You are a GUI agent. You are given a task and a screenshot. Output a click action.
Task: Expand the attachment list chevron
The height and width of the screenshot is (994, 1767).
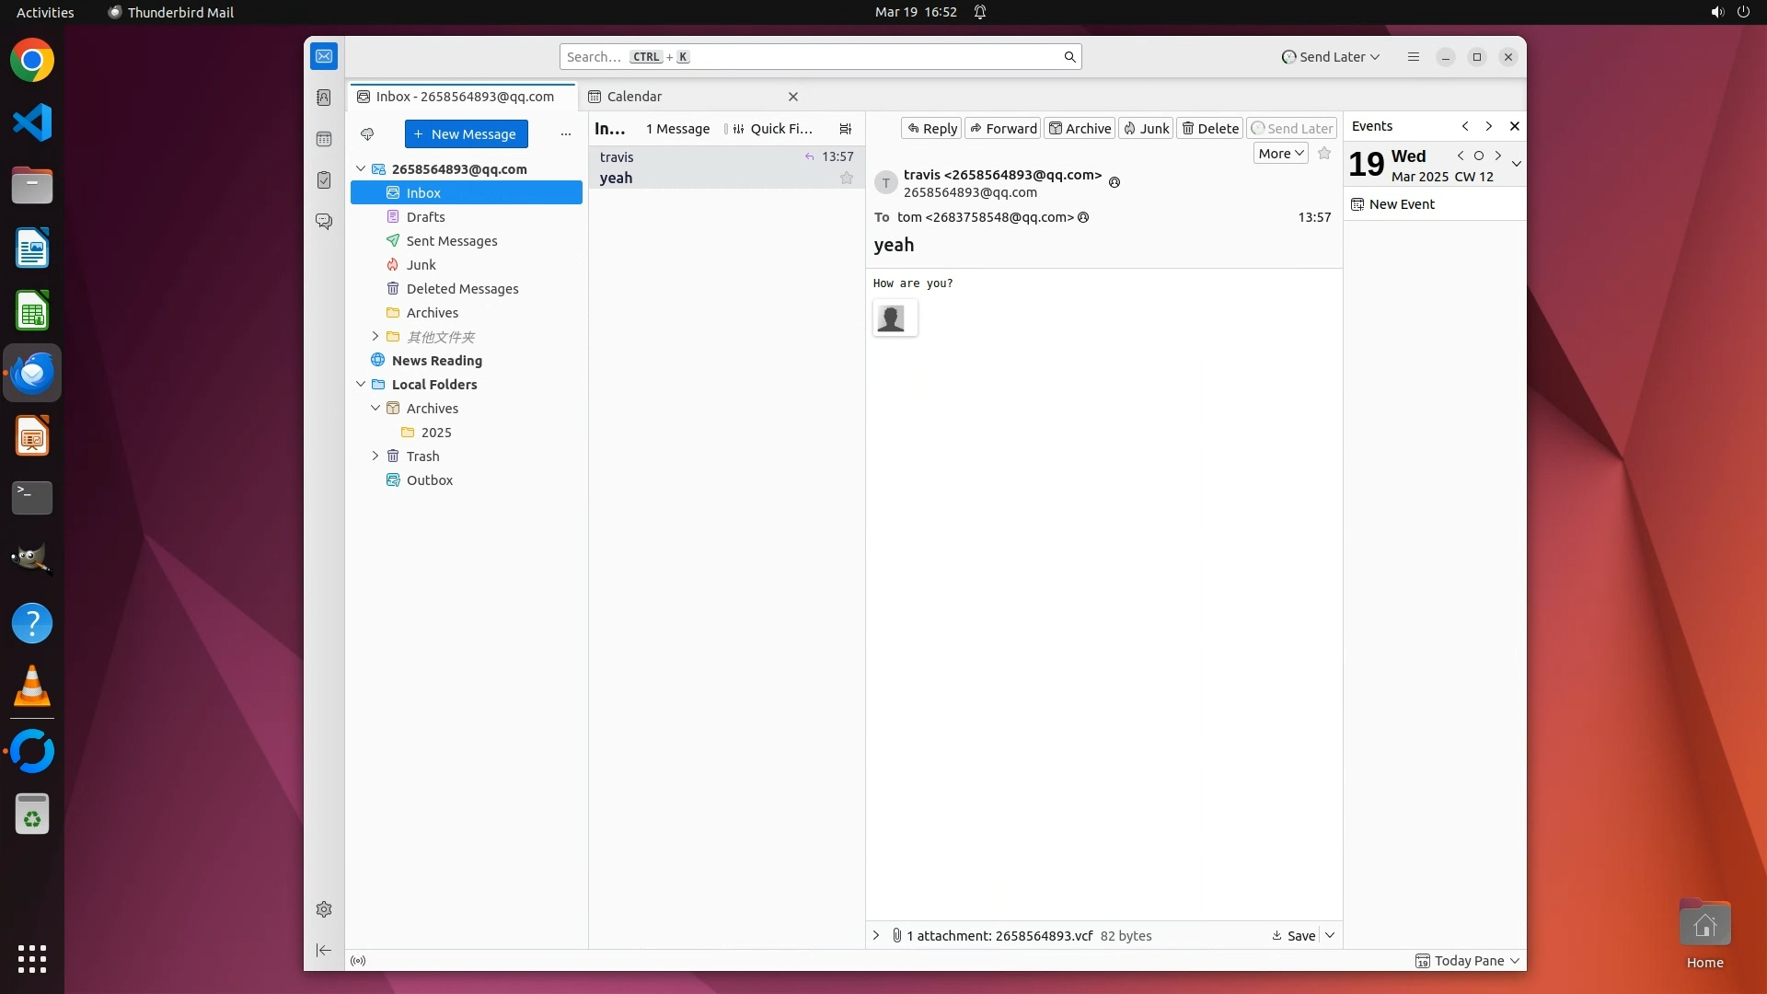[876, 935]
